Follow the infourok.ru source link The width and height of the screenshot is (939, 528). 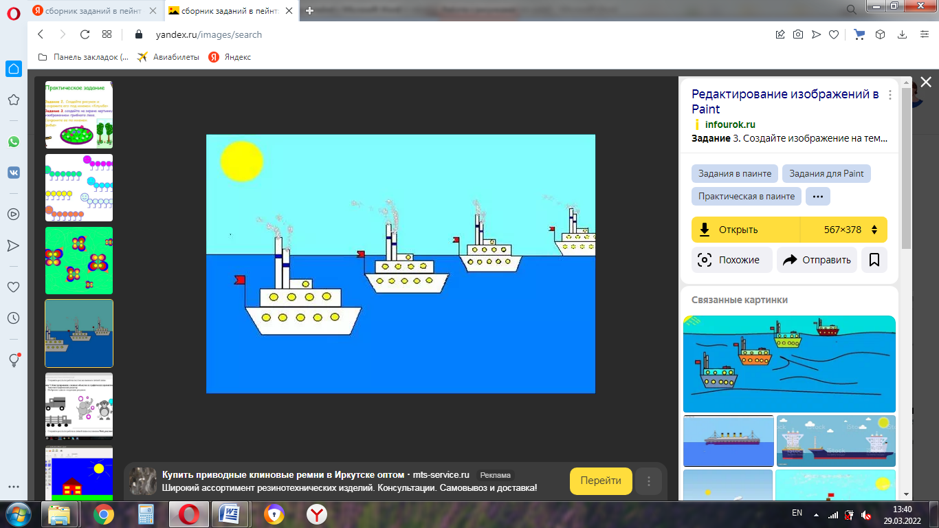729,124
